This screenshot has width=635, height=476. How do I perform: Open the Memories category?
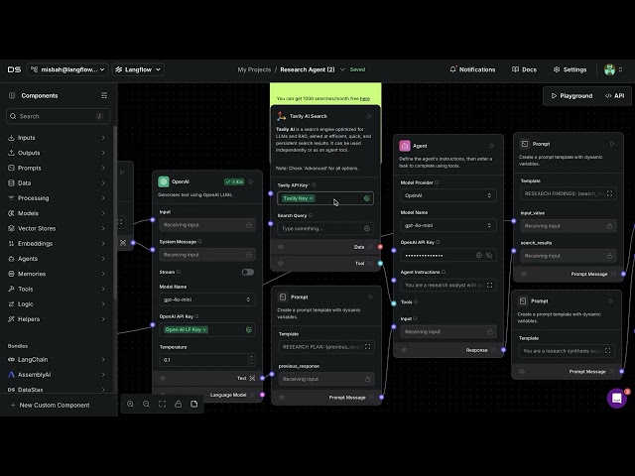coord(57,274)
